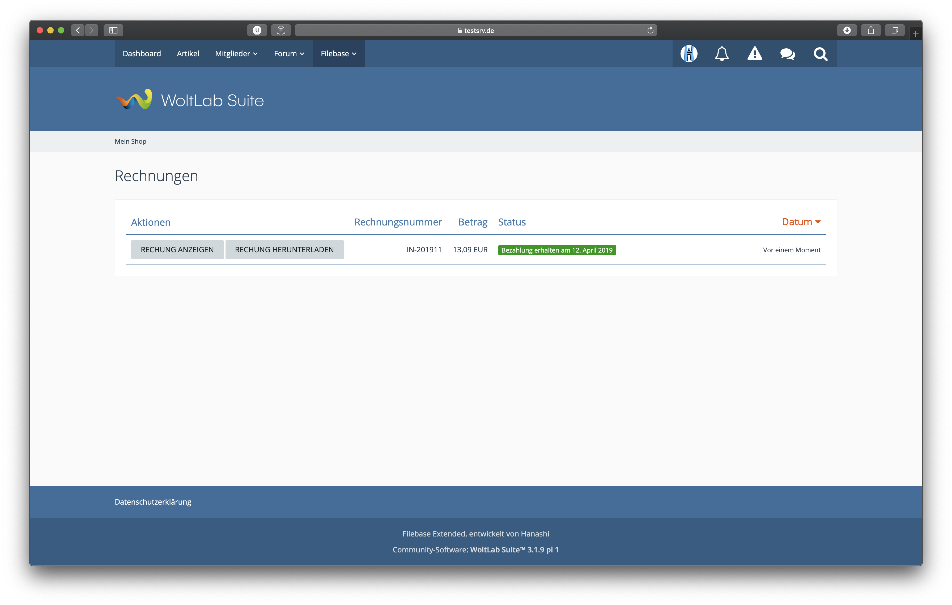
Task: Click the search magnifier icon
Action: click(x=820, y=54)
